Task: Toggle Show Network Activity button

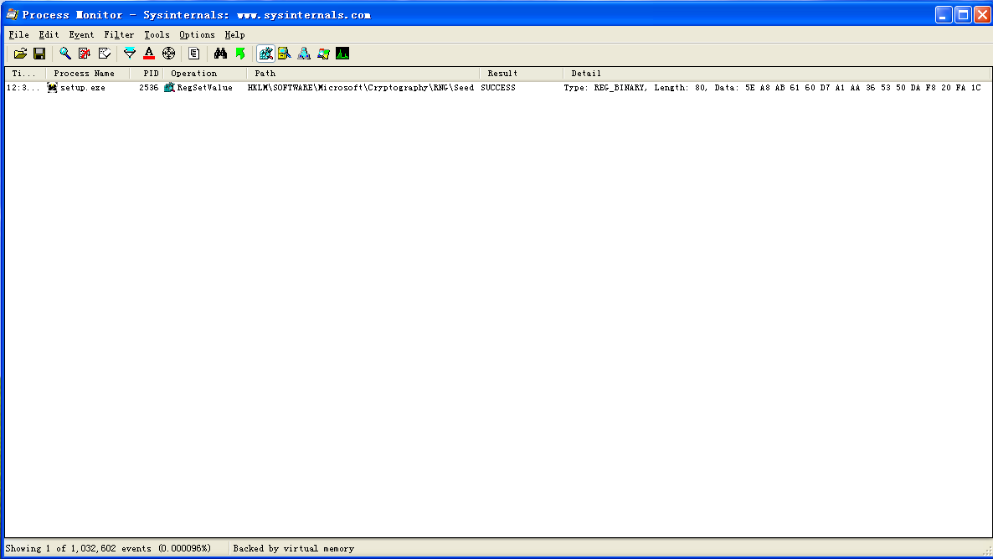Action: click(304, 54)
